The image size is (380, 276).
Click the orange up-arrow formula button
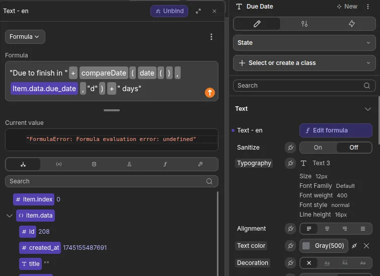point(210,93)
